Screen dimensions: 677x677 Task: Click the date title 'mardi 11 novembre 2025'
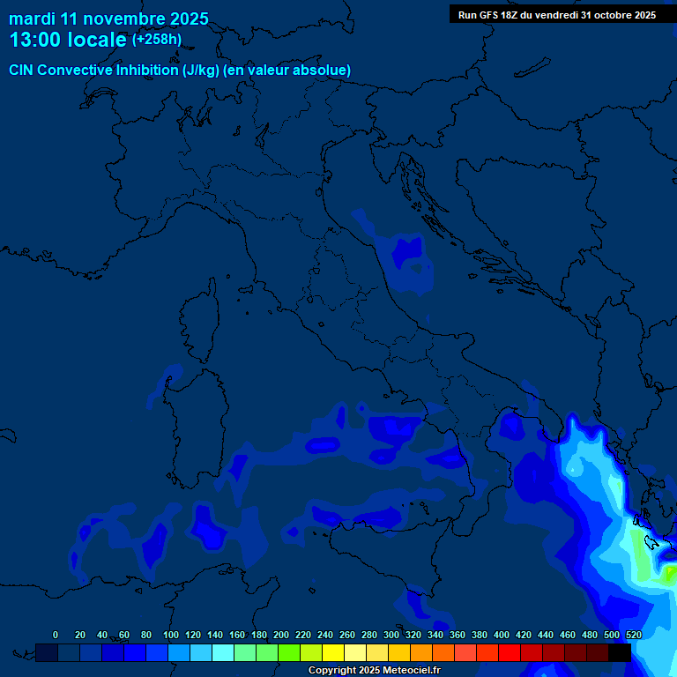(x=108, y=19)
